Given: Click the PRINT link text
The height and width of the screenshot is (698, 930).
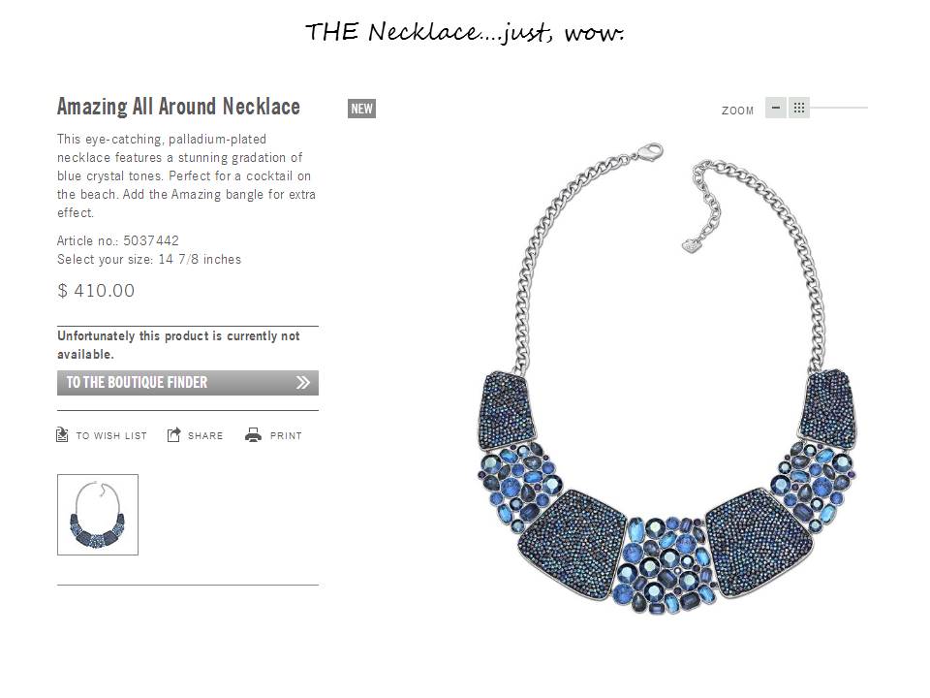Looking at the screenshot, I should [x=286, y=435].
